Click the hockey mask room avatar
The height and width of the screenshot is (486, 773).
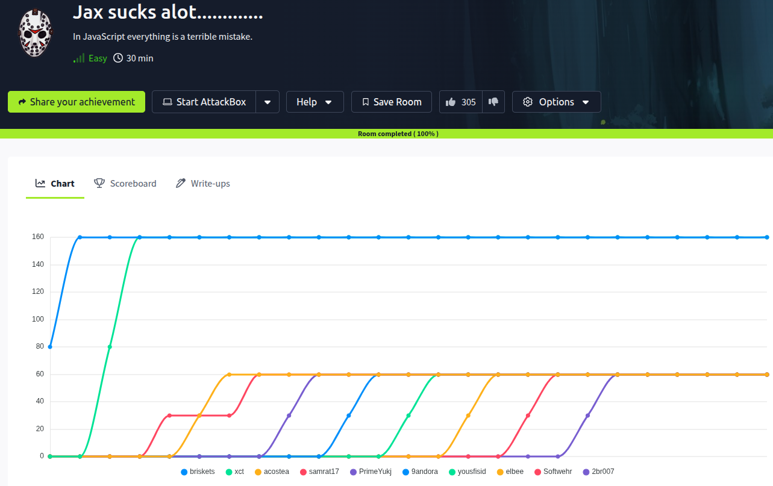click(x=36, y=33)
